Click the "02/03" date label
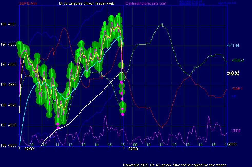The image size is (252, 167). coord(133,149)
